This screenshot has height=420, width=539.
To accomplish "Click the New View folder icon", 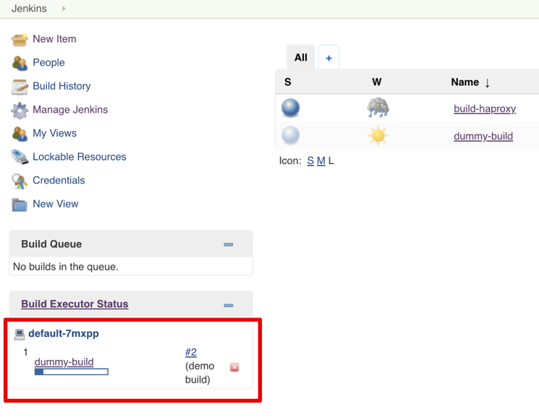I will coord(20,205).
